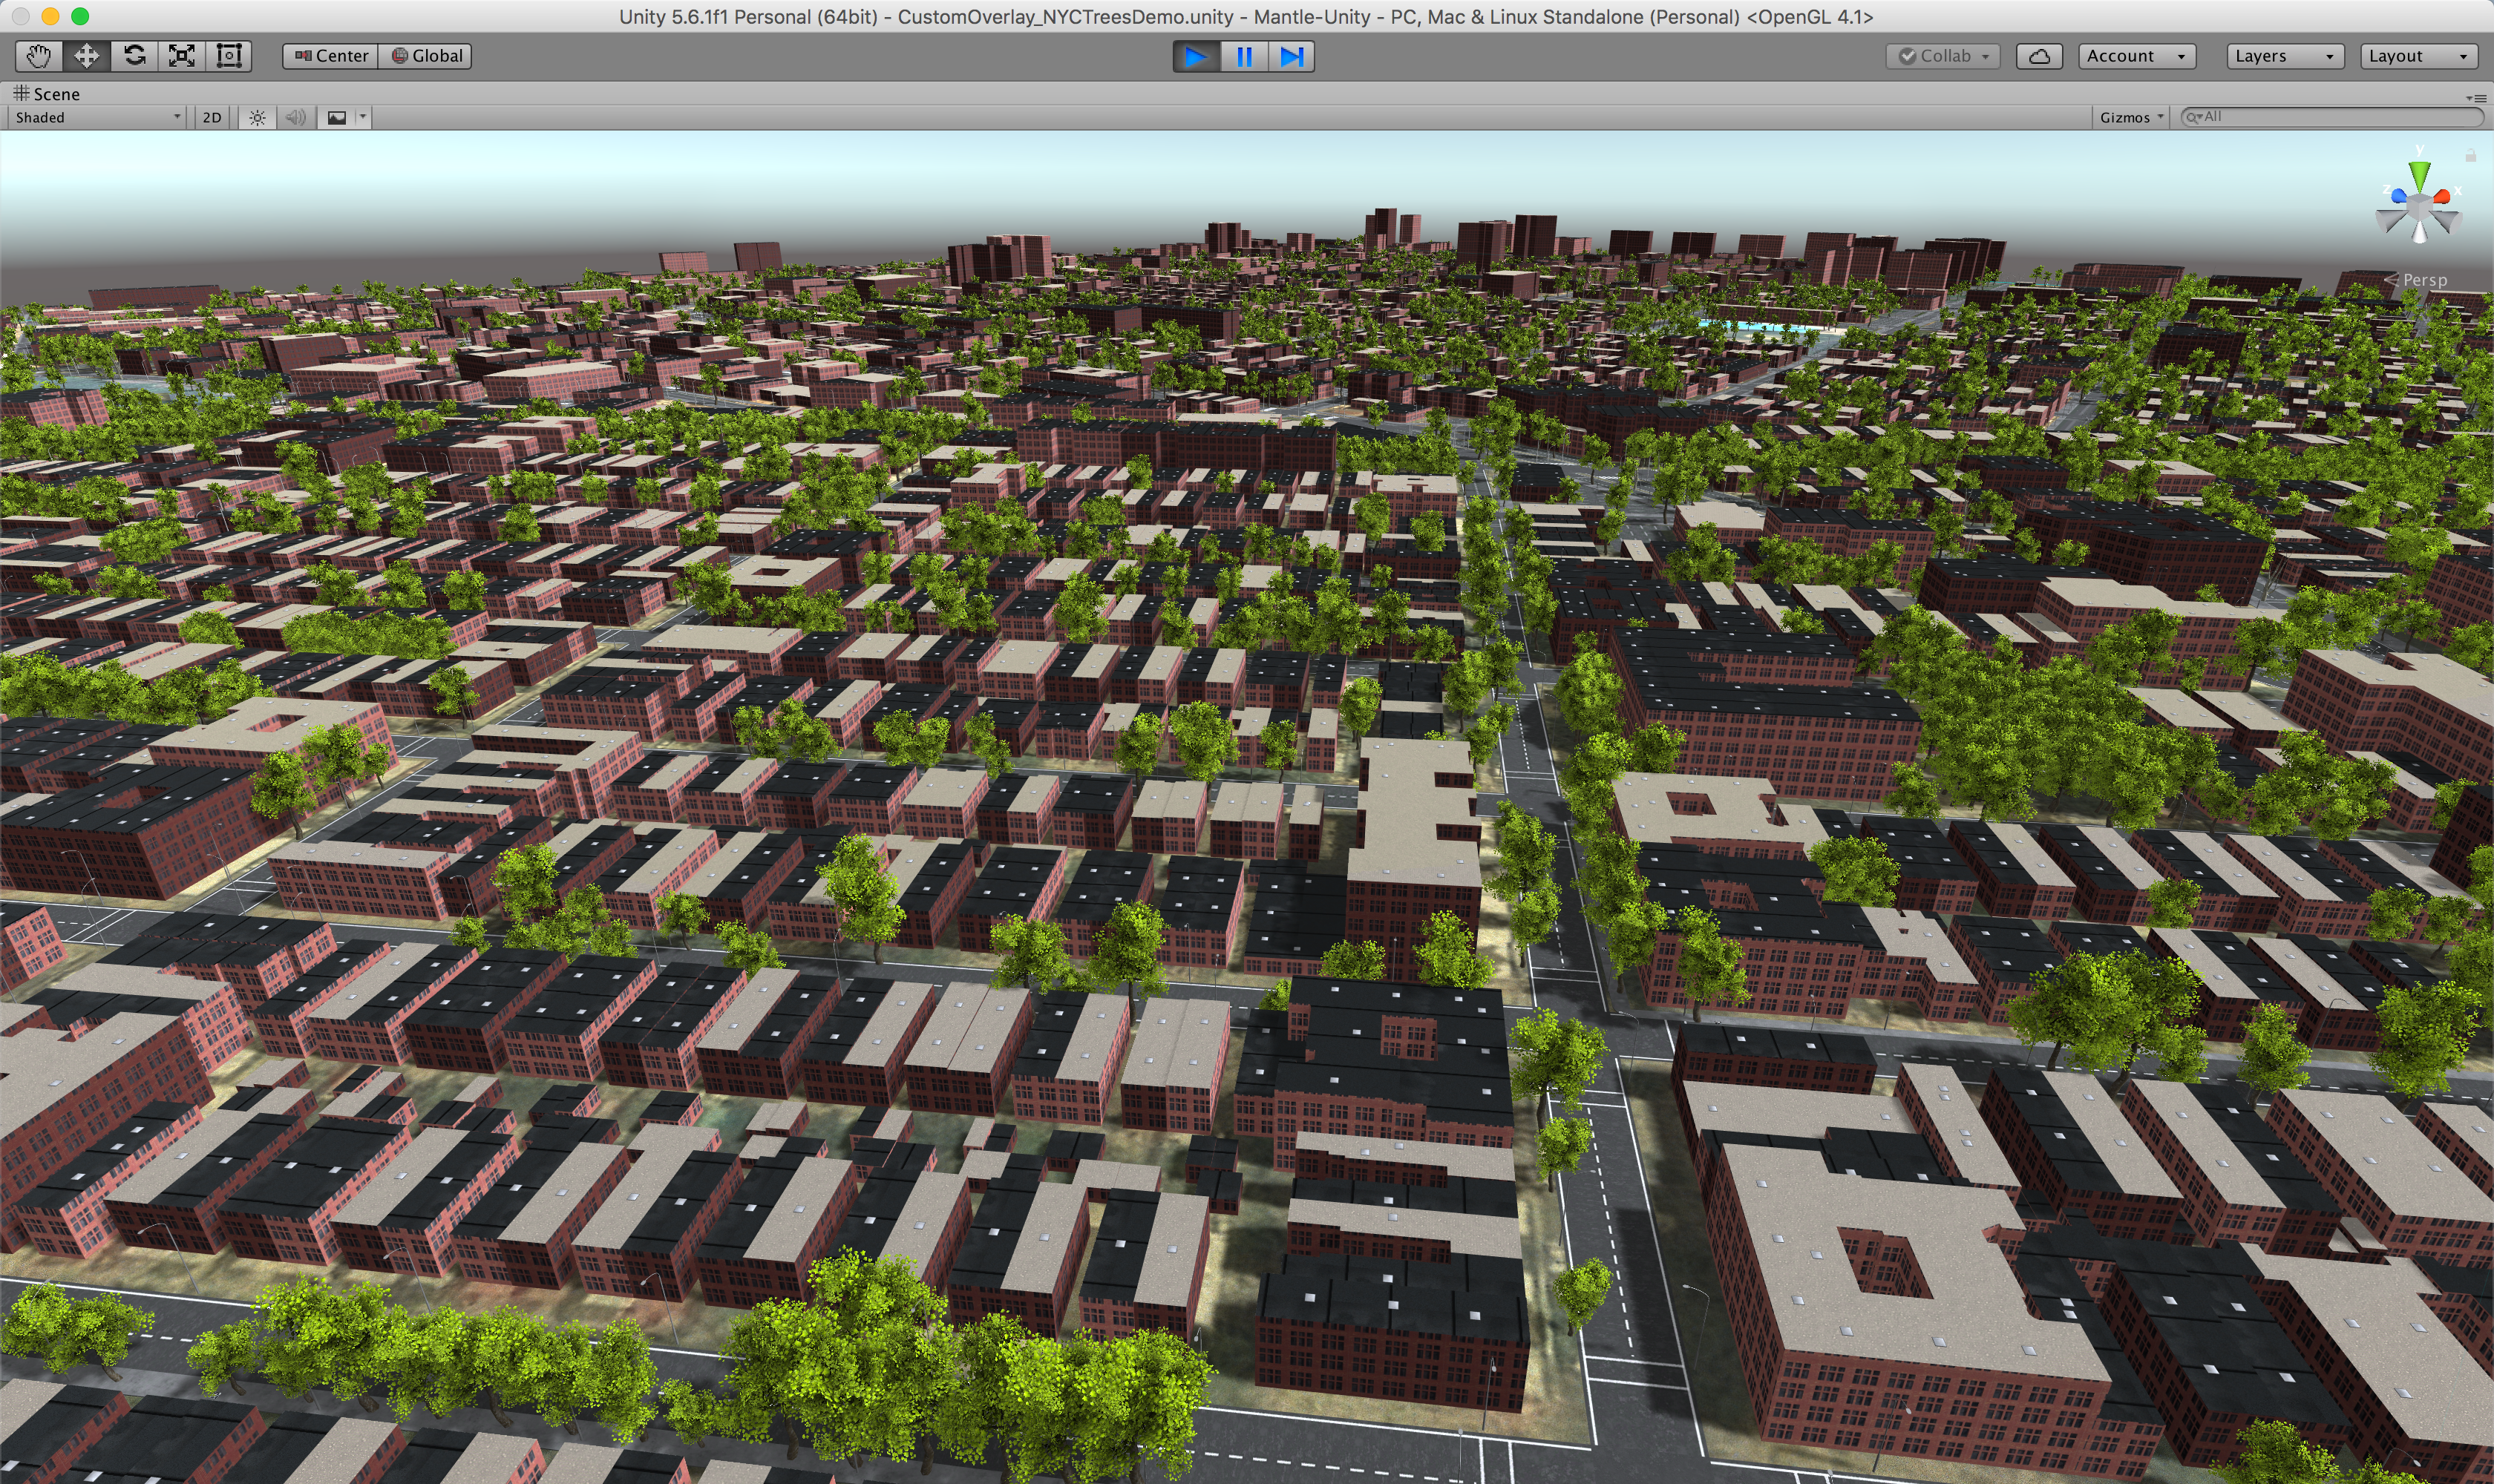Expand the scene effects dropdown arrow
This screenshot has height=1484, width=2494.
click(363, 118)
